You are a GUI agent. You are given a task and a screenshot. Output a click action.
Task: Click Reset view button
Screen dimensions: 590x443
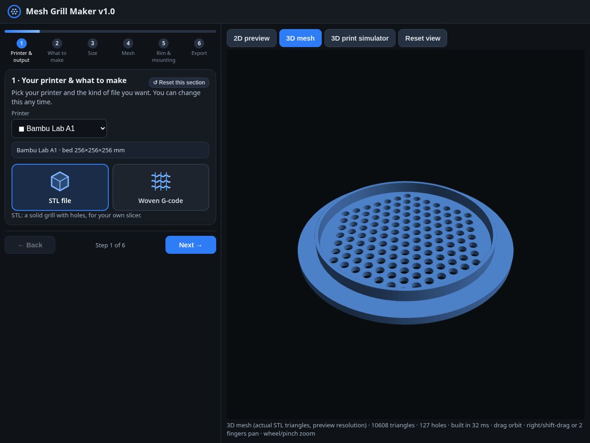[x=423, y=38]
